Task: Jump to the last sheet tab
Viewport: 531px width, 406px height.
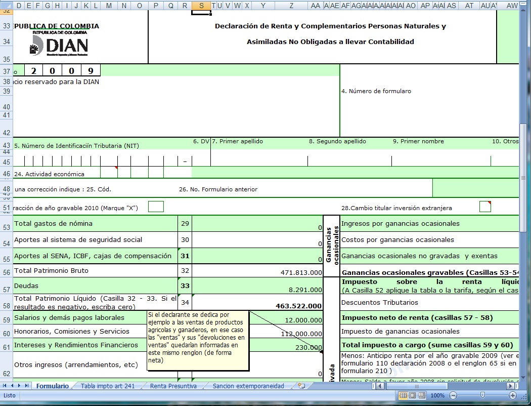Action: [28, 386]
